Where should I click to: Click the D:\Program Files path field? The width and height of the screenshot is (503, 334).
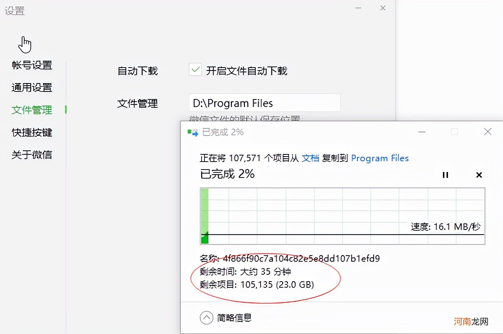(265, 103)
